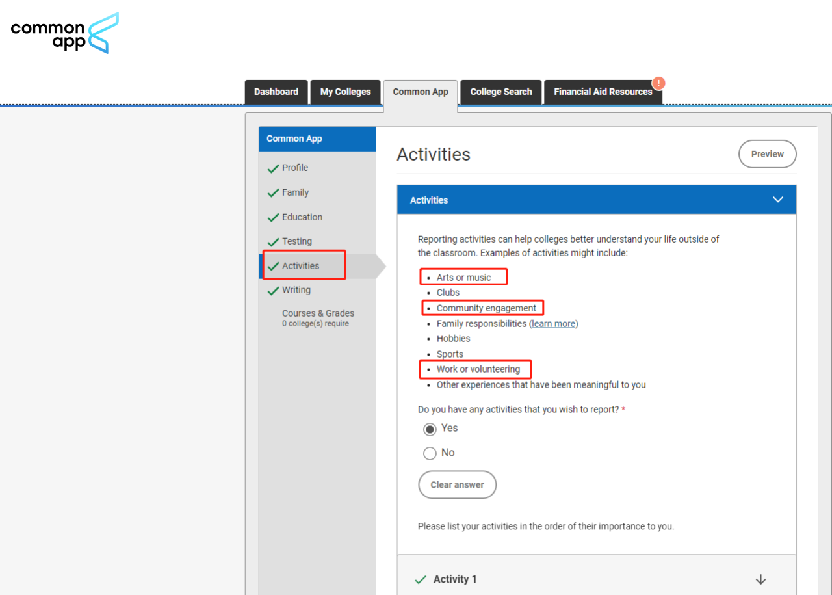This screenshot has width=832, height=595.
Task: Click 'Other experiences that have been meaningful' text
Action: point(541,385)
